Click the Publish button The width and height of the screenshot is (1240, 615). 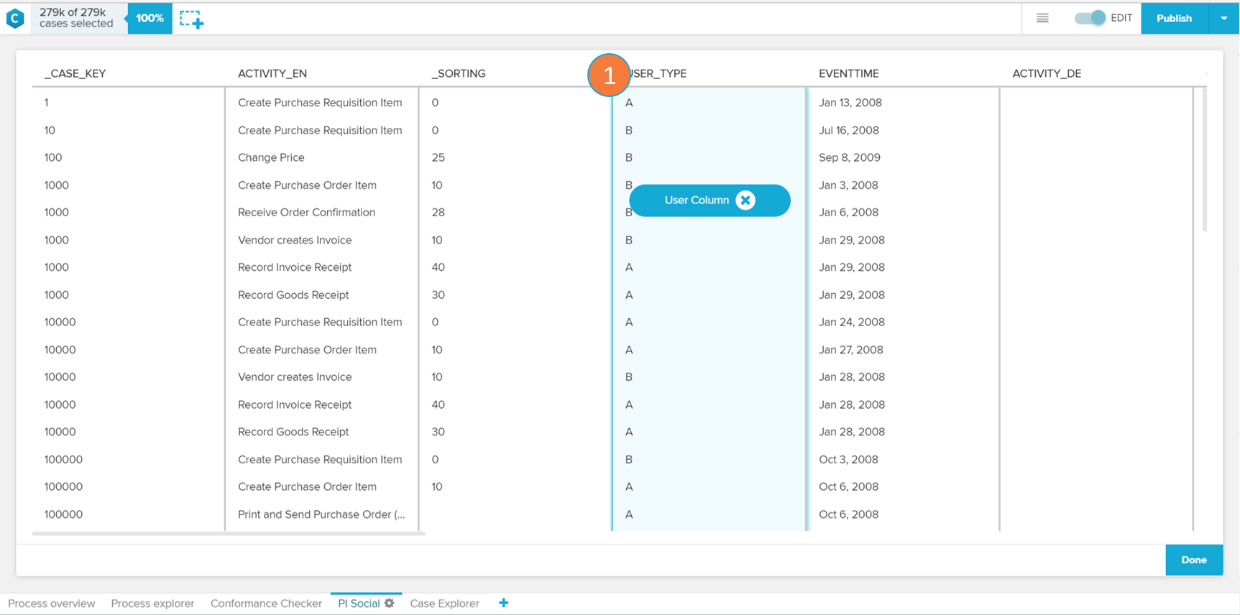click(x=1174, y=19)
